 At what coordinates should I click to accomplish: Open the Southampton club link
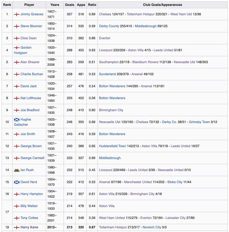coord(109,62)
